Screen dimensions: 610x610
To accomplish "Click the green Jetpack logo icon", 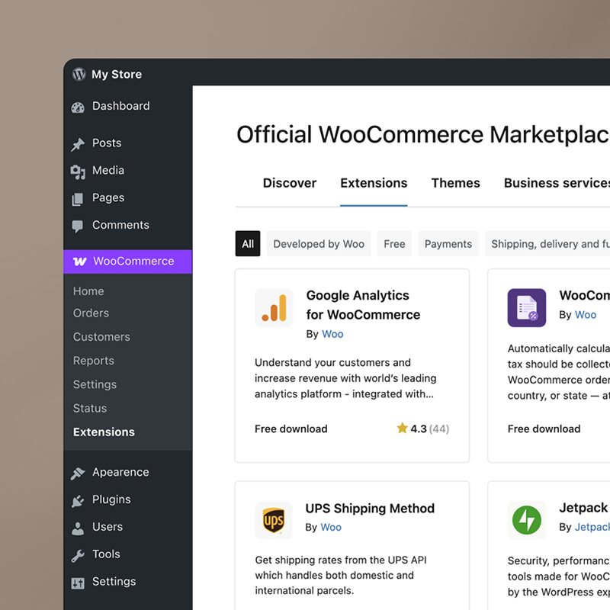I will (526, 521).
